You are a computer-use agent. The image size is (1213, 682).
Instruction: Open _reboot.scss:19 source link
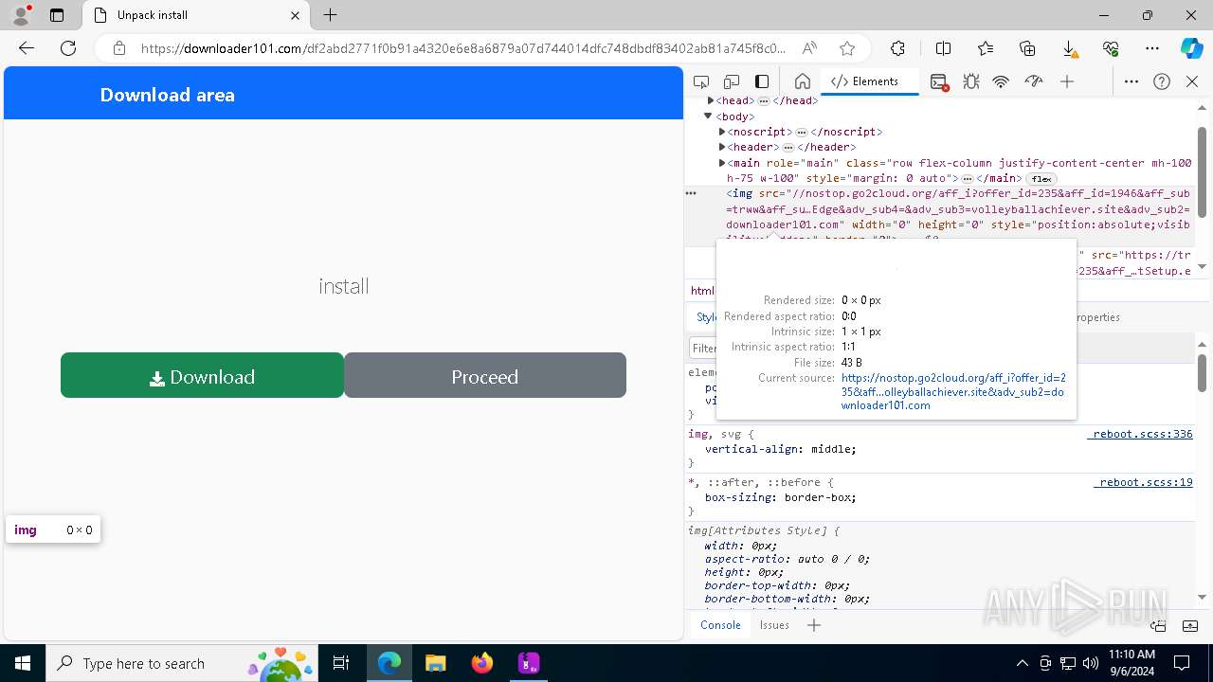tap(1143, 482)
